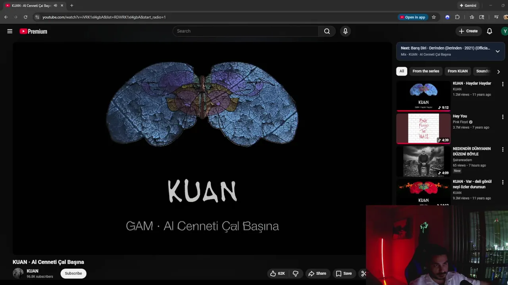Open the YouTube hamburger guide menu
Screen dimensions: 508x285
(x=10, y=31)
